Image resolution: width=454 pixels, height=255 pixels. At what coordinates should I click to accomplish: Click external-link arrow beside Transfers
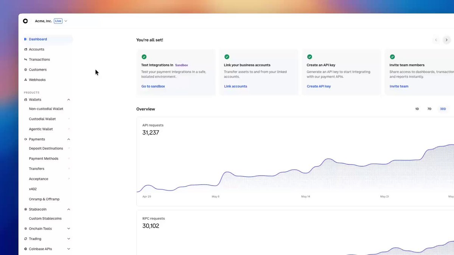[69, 169]
